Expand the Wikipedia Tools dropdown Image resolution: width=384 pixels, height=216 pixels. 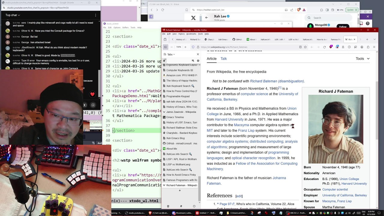(362, 58)
